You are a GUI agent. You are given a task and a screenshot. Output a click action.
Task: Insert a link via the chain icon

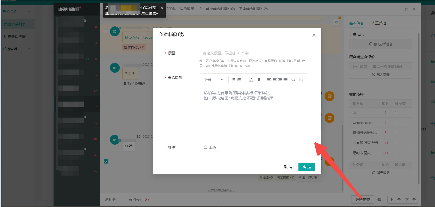(x=293, y=80)
